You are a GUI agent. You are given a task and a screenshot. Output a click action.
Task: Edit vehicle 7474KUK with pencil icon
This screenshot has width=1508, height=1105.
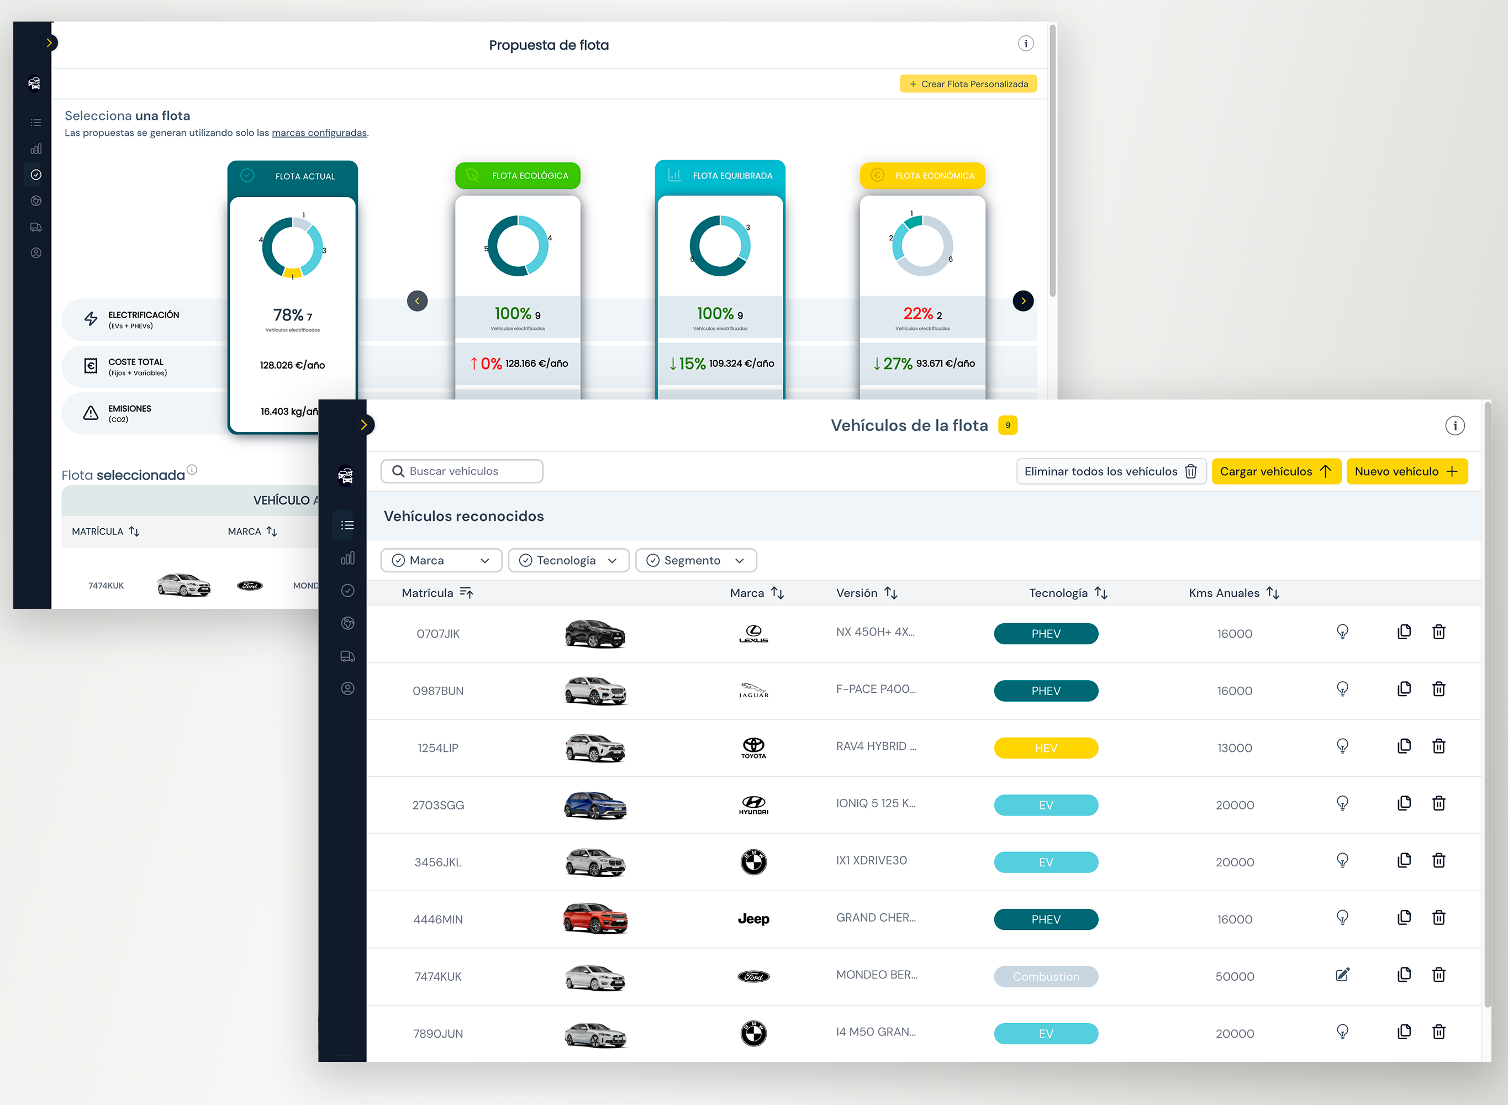[1342, 975]
